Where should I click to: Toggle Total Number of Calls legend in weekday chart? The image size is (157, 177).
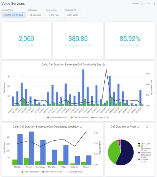click(x=52, y=172)
